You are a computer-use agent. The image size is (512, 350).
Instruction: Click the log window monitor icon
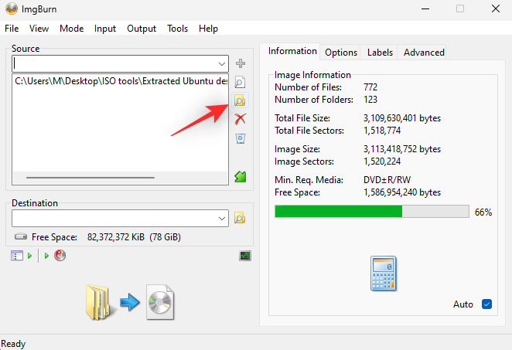pyautogui.click(x=245, y=256)
